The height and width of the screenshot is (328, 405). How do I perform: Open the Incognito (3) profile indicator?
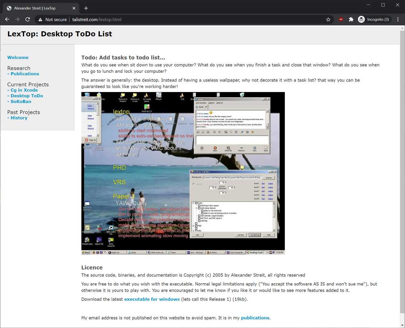(x=374, y=20)
